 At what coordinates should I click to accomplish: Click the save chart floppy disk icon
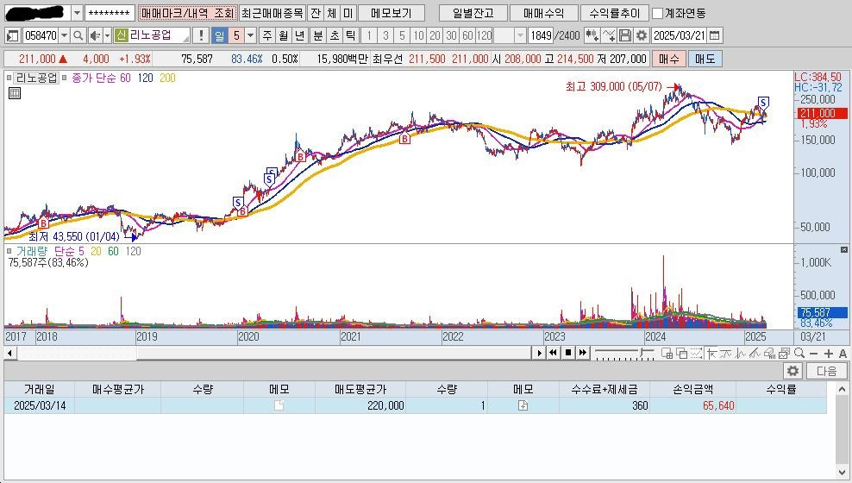click(625, 35)
